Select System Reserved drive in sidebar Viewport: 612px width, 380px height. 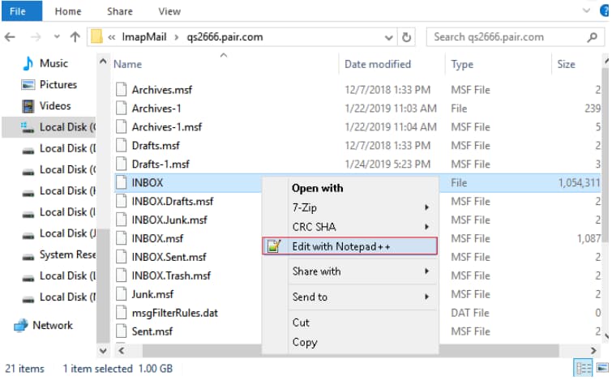[67, 254]
